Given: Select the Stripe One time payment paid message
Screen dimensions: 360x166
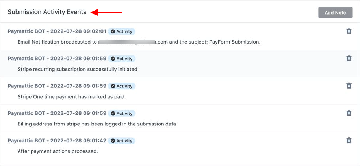Looking at the screenshot, I should coord(72,97).
